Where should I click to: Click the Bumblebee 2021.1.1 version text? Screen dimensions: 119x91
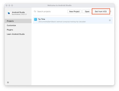[x=19, y=14]
